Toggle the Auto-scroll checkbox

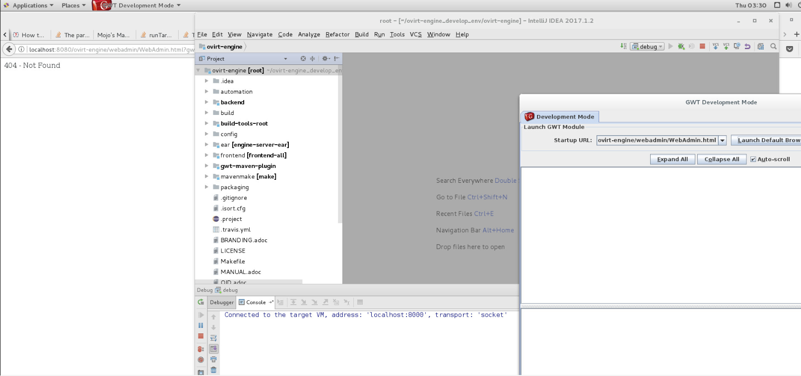click(753, 160)
